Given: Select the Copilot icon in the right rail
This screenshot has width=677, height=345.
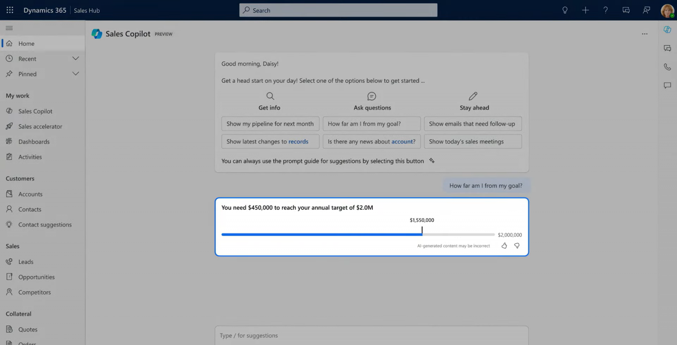Looking at the screenshot, I should coord(667,29).
